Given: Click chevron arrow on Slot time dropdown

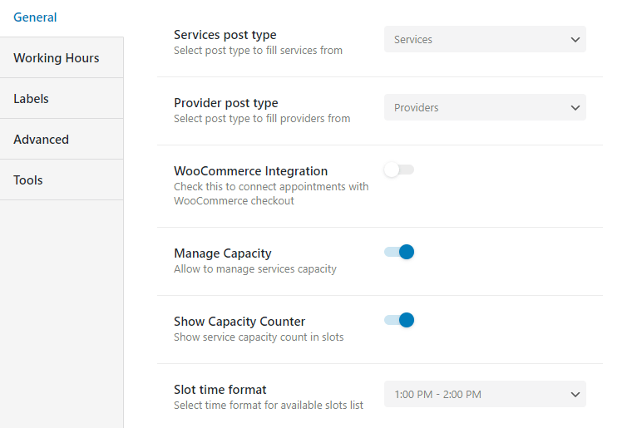Looking at the screenshot, I should click(x=575, y=395).
